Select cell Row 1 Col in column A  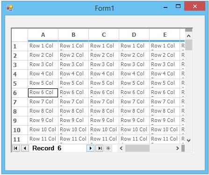tap(43, 46)
